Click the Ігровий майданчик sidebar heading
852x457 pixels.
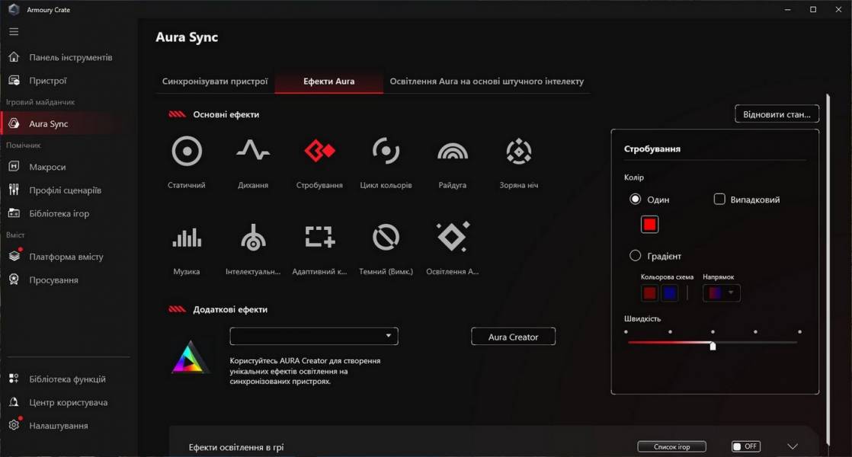coord(40,102)
